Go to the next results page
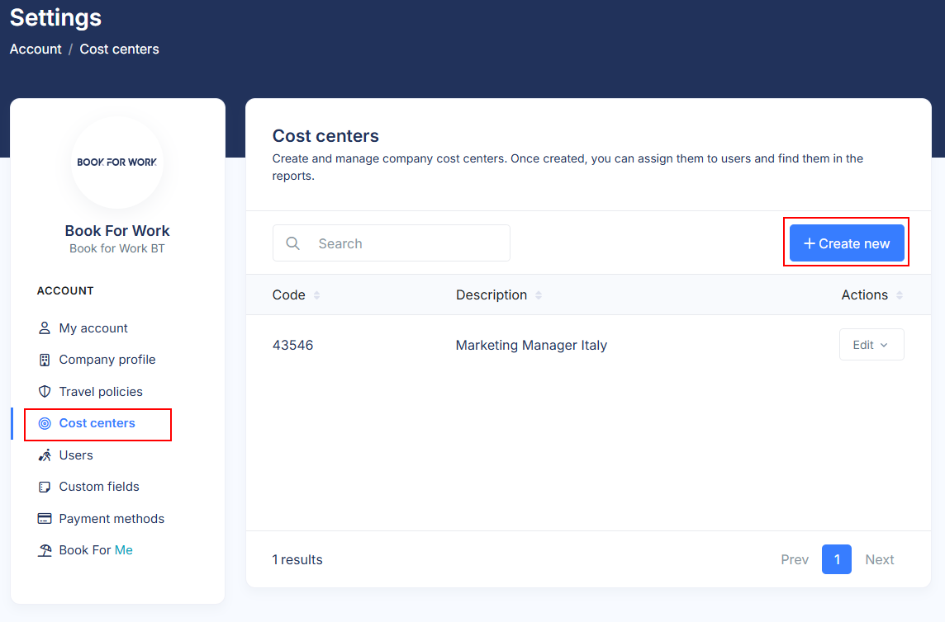The width and height of the screenshot is (945, 622). coord(879,559)
